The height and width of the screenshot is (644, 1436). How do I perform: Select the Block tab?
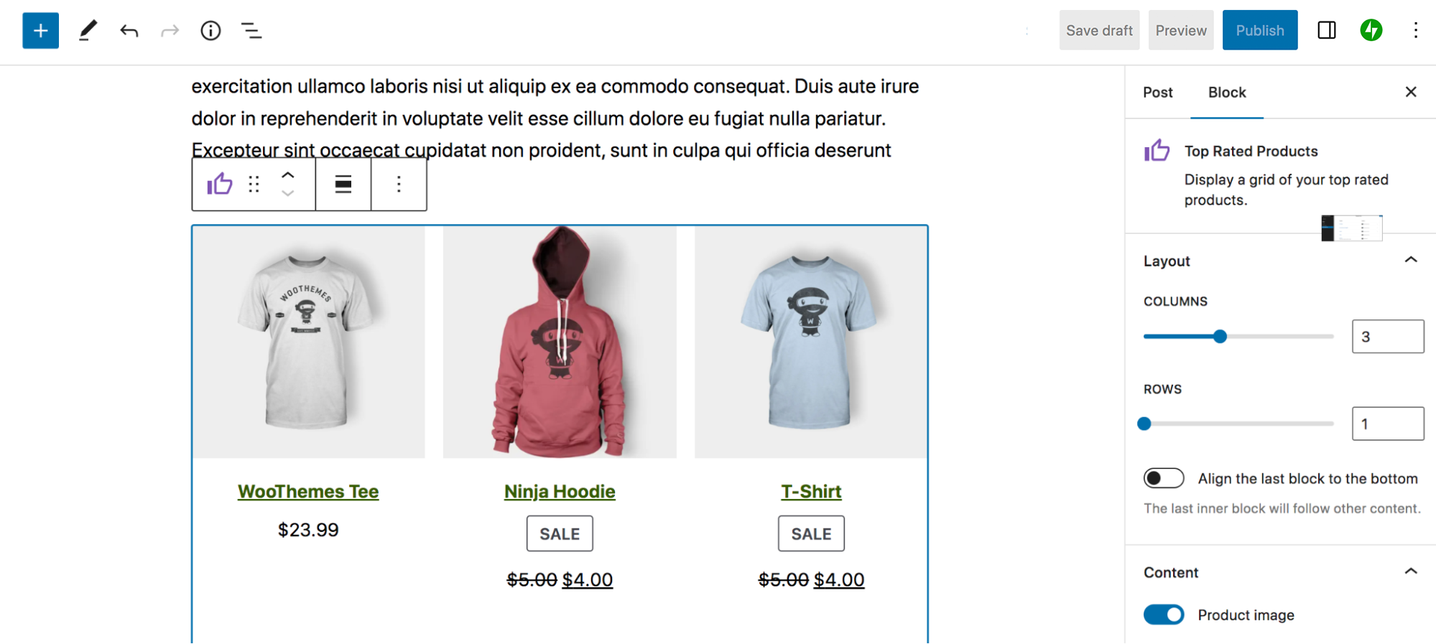[x=1227, y=93]
